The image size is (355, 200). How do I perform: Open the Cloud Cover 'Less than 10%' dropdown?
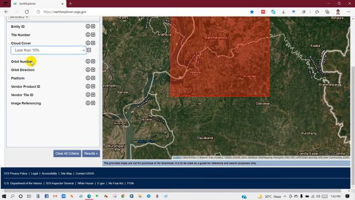(x=48, y=50)
